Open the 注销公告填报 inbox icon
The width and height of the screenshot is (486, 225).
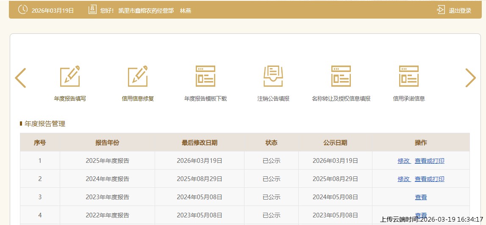(x=273, y=77)
